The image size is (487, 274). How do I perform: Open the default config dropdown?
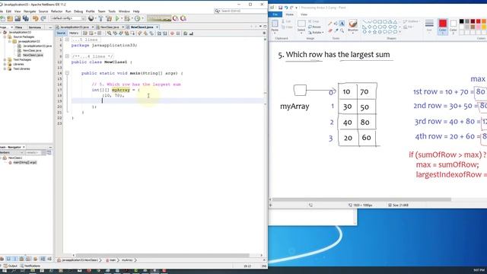(68, 18)
